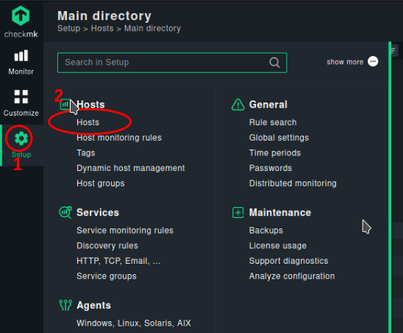Click the Agents topic icon
The width and height of the screenshot is (403, 333).
(x=65, y=305)
